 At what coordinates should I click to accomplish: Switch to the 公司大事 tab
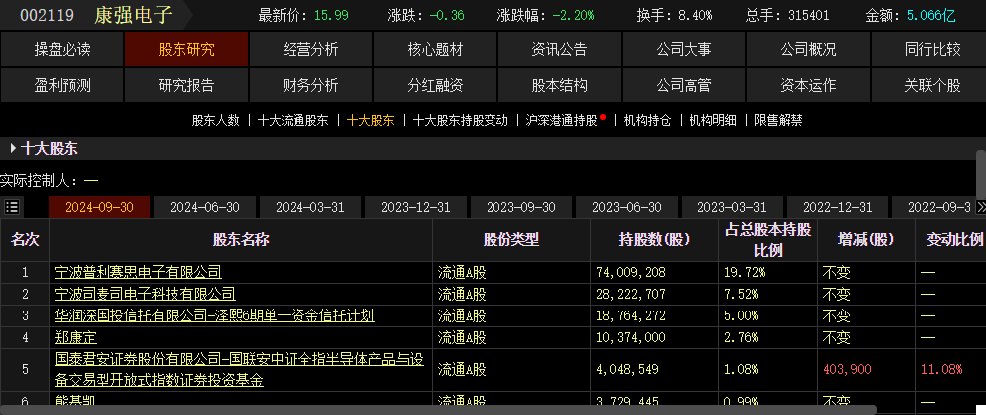[685, 49]
